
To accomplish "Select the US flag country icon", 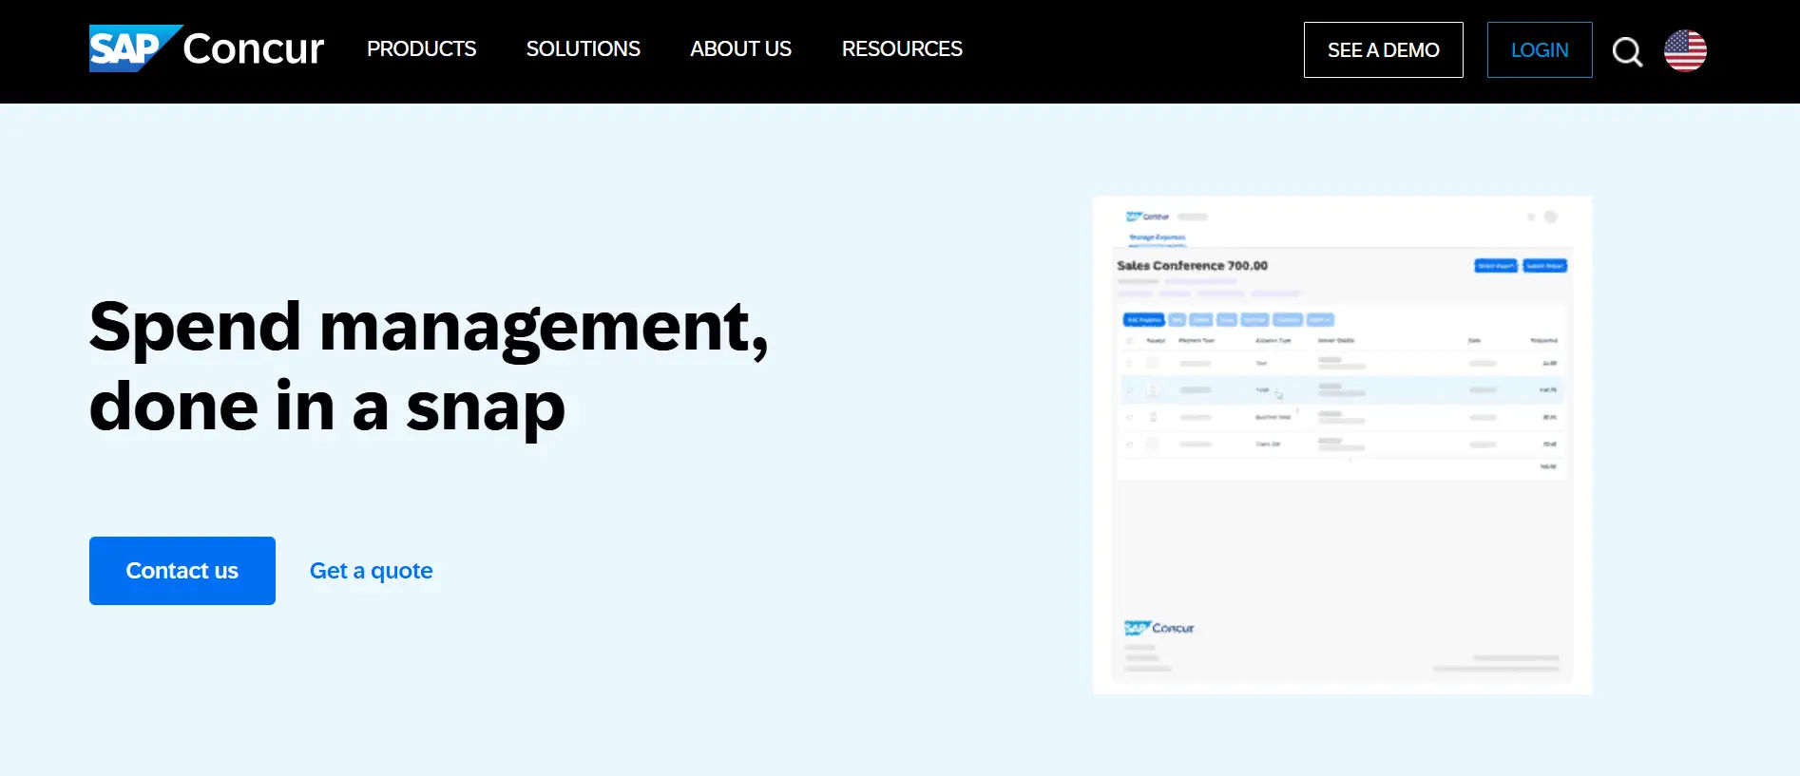I will 1685,50.
